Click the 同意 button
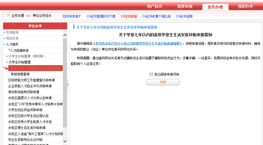The width and height of the screenshot is (263, 145). click(x=163, y=82)
